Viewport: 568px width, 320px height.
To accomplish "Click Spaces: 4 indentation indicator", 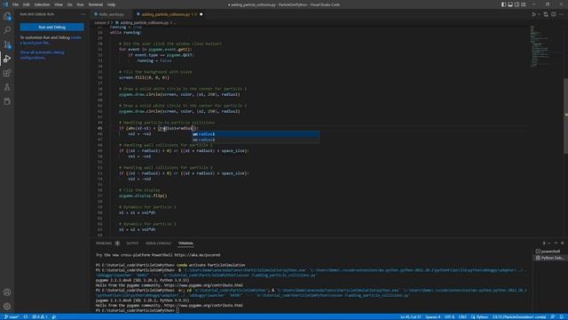I will (433, 316).
